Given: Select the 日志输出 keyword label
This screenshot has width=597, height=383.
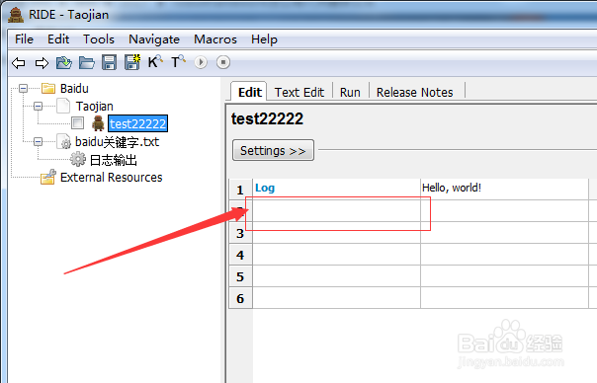Looking at the screenshot, I should click(x=113, y=160).
